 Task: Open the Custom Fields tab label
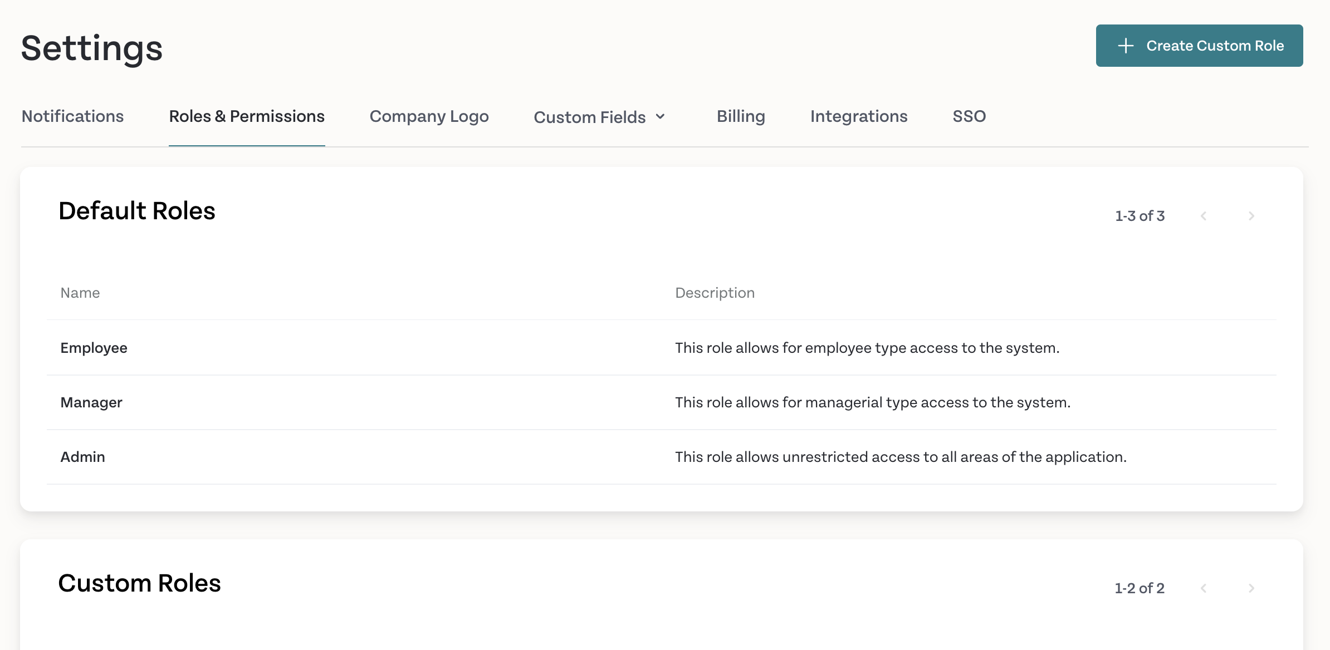590,117
